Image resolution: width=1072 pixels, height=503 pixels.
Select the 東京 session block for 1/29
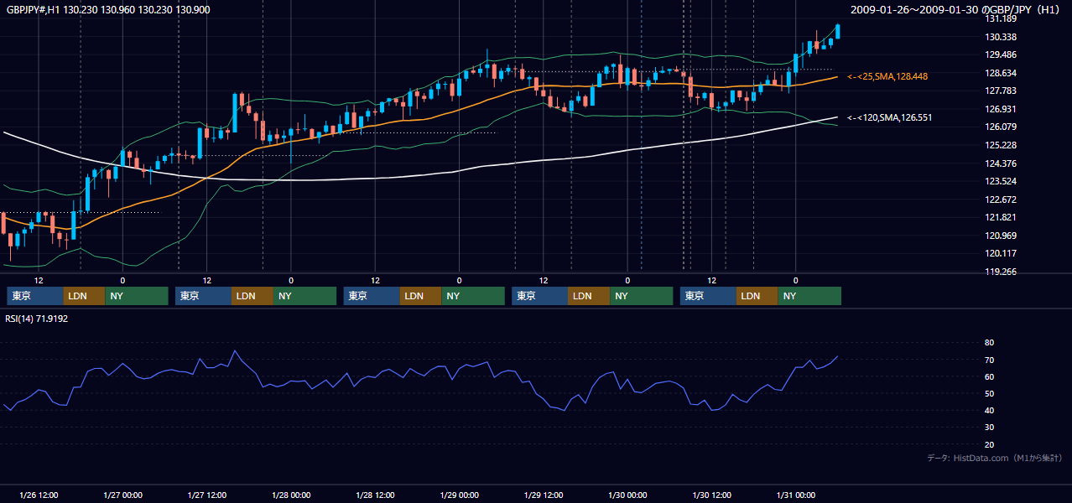(x=539, y=296)
